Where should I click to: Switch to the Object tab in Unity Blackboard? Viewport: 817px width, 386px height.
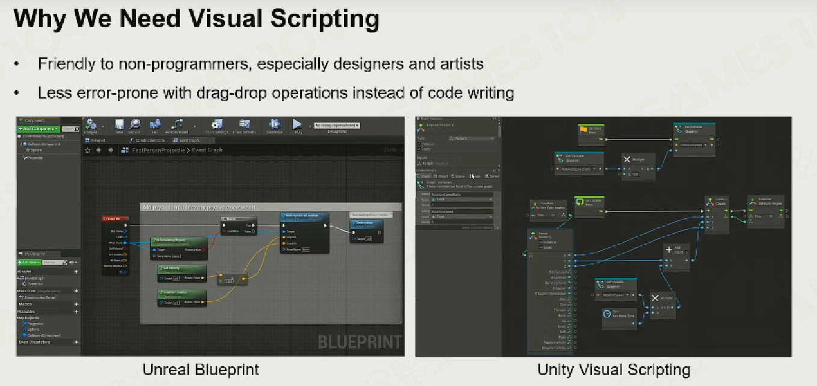pos(441,176)
